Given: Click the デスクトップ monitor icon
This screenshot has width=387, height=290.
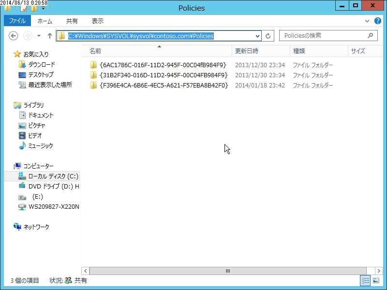Looking at the screenshot, I should point(22,75).
